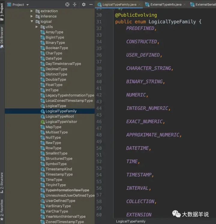Click the extraction folder icon

[37, 11]
